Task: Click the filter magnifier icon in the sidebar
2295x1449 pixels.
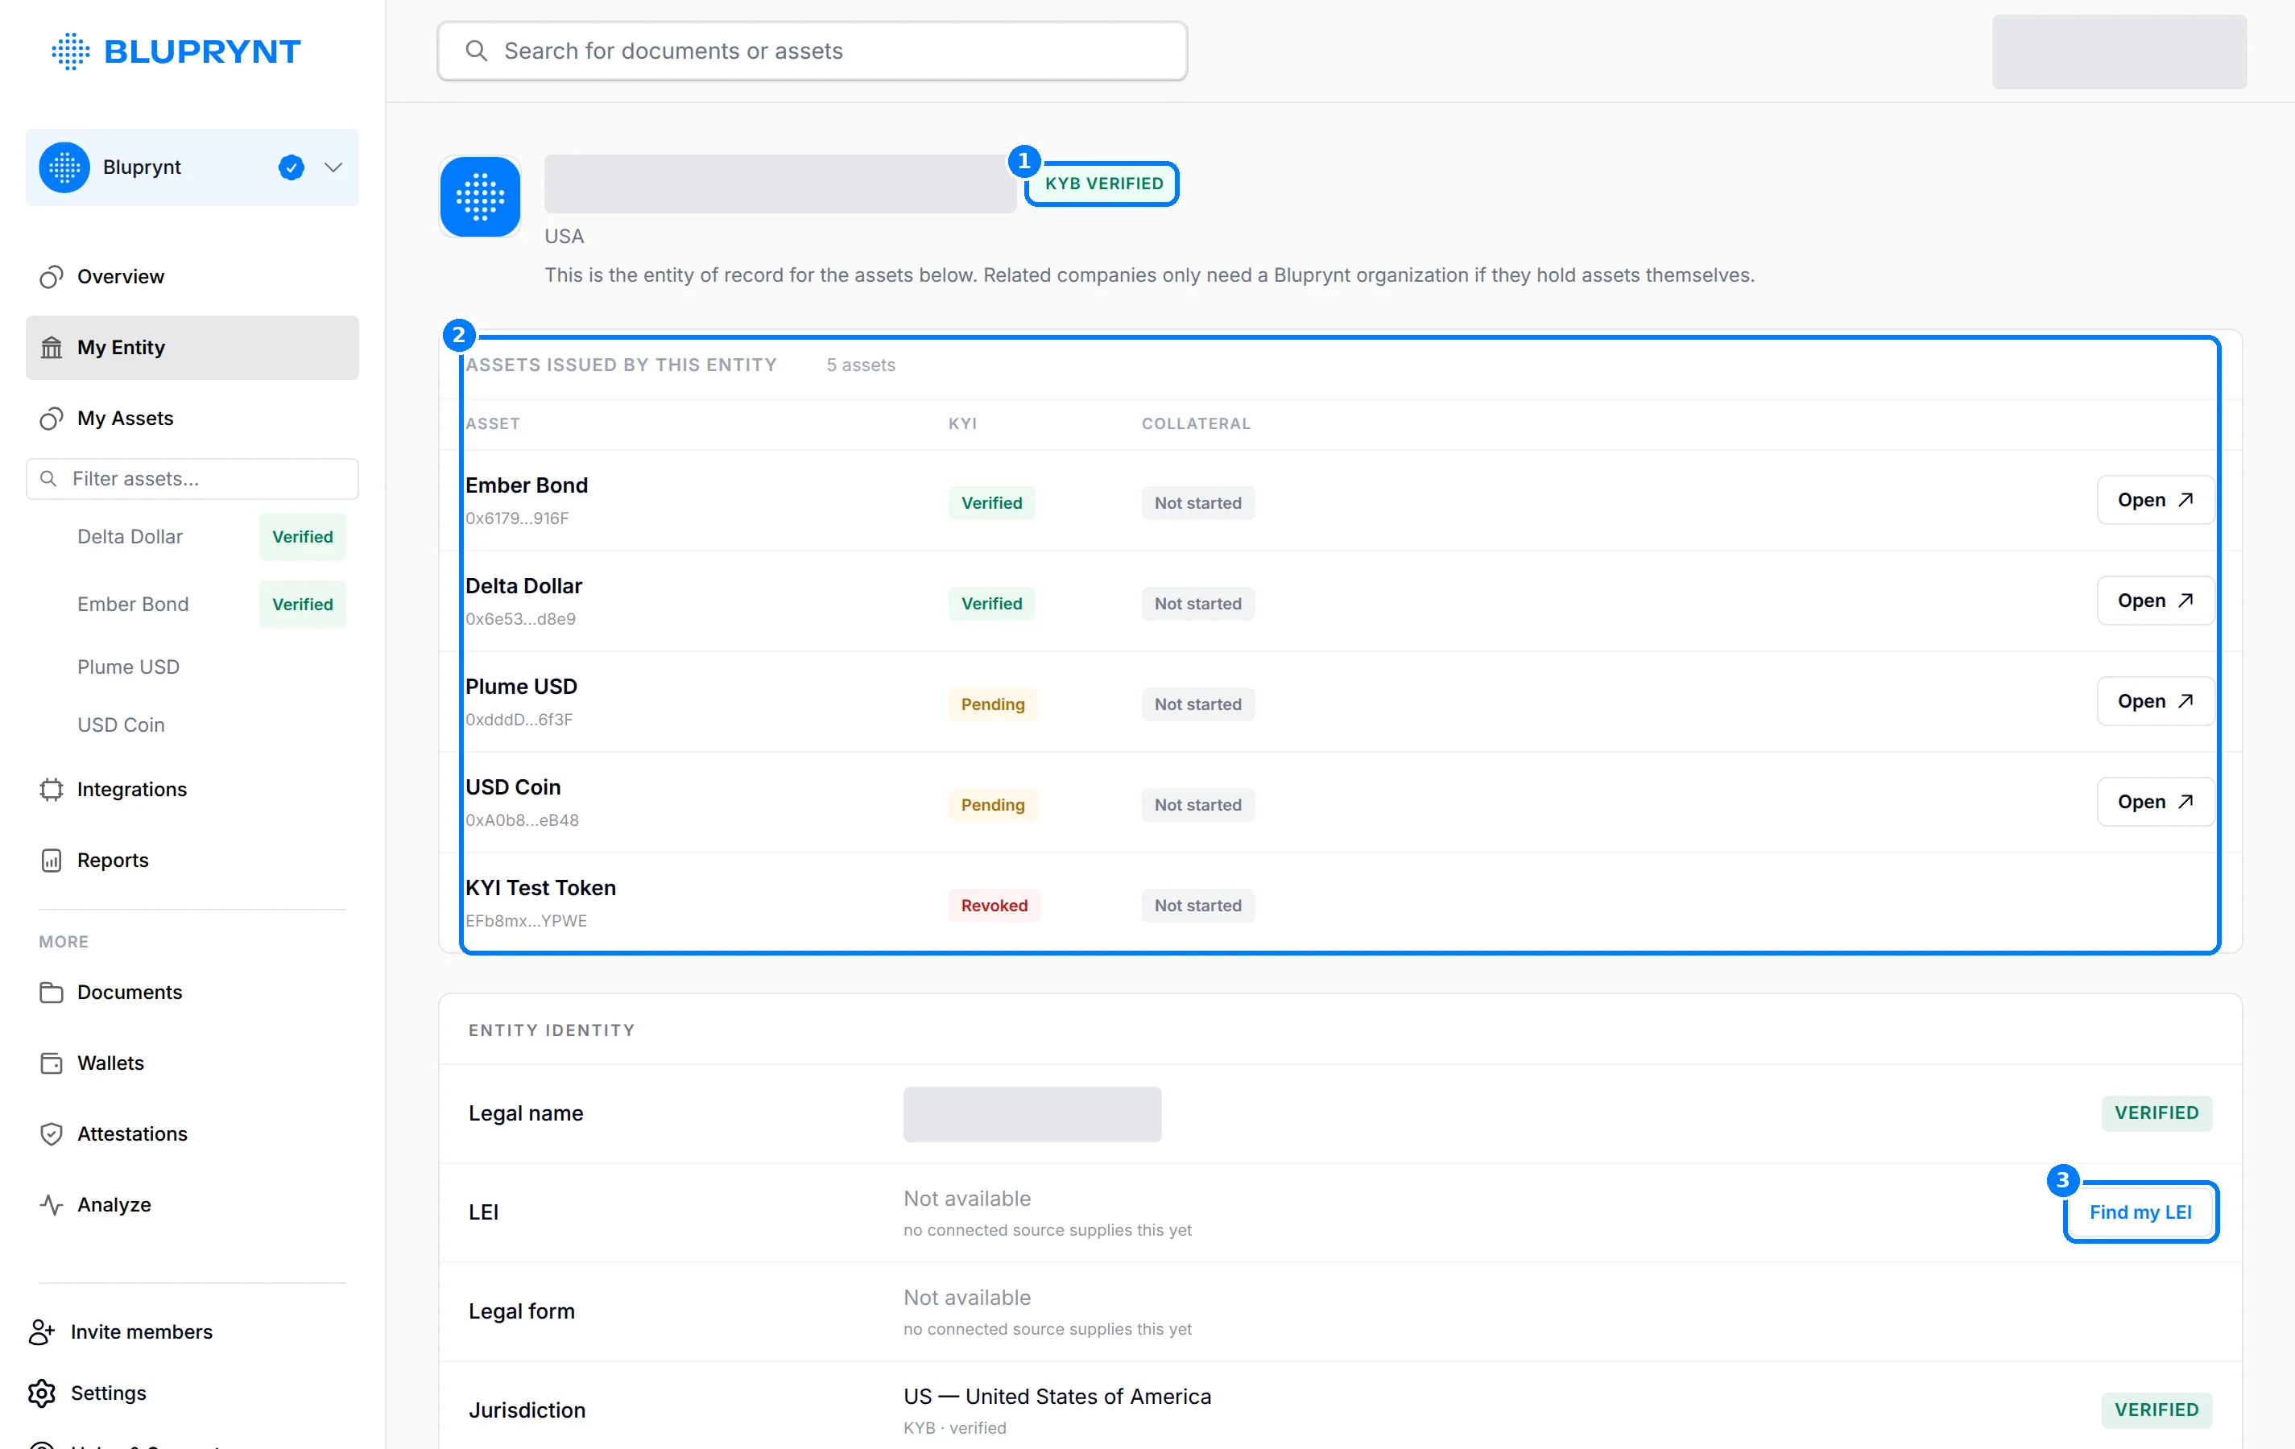Action: pos(48,478)
